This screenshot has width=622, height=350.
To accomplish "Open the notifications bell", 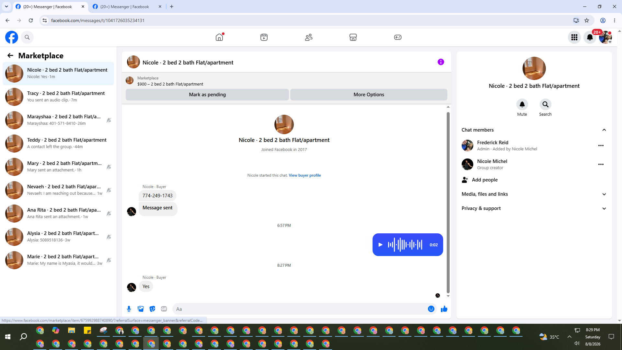I will [590, 37].
